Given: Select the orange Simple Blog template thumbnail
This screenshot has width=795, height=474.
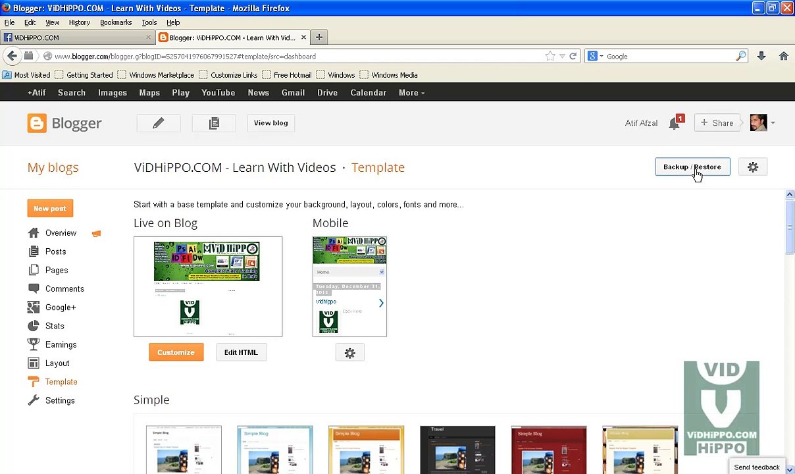Looking at the screenshot, I should [x=366, y=450].
